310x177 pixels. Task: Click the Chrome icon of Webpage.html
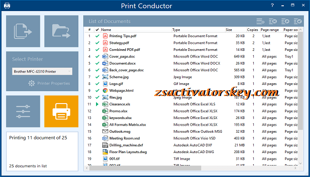tap(105, 90)
